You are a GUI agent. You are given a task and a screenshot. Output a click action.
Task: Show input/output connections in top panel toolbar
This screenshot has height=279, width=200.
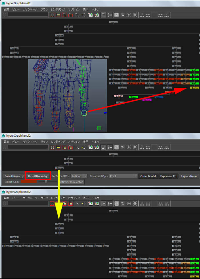pos(83,15)
